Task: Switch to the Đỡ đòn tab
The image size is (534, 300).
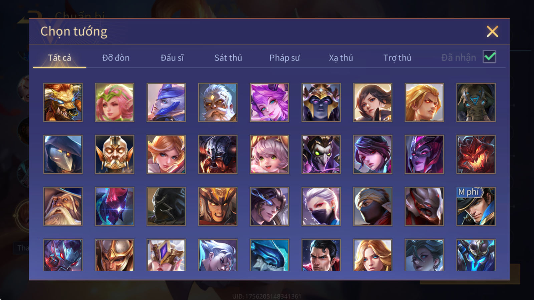Action: tap(116, 58)
